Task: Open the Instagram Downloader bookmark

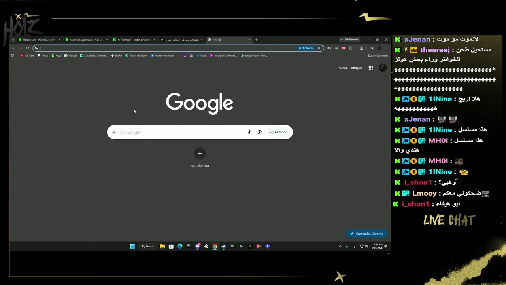Action: point(224,56)
